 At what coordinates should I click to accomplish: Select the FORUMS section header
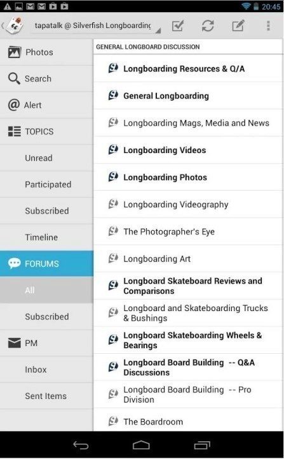tap(47, 263)
